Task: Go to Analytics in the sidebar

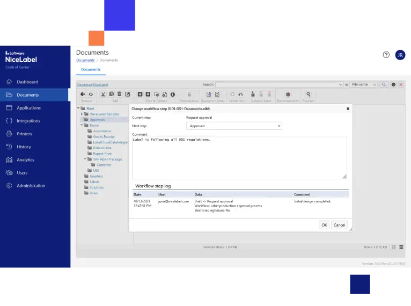Action: 25,159
